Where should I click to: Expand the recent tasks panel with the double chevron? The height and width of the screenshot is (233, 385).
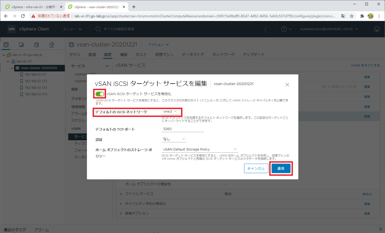pos(380,230)
